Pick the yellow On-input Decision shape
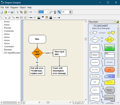 (x=110, y=39)
